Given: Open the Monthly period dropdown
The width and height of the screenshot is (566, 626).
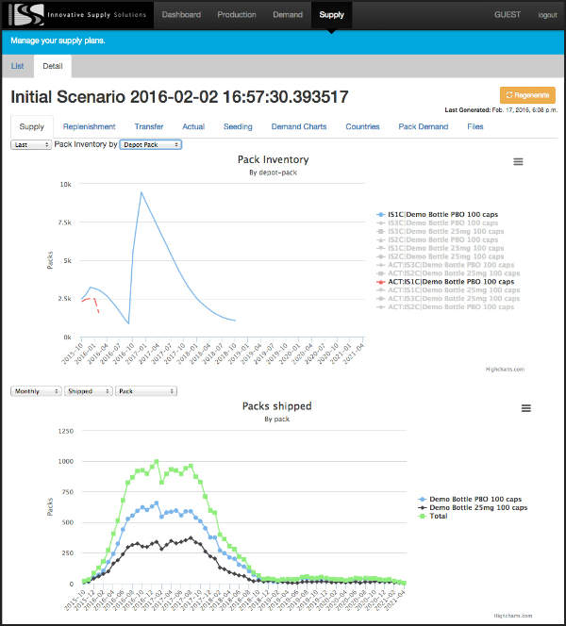Looking at the screenshot, I should click(x=36, y=390).
